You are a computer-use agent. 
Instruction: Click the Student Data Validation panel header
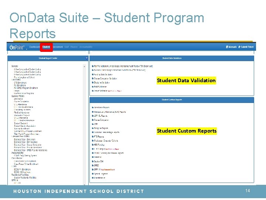[172, 59]
